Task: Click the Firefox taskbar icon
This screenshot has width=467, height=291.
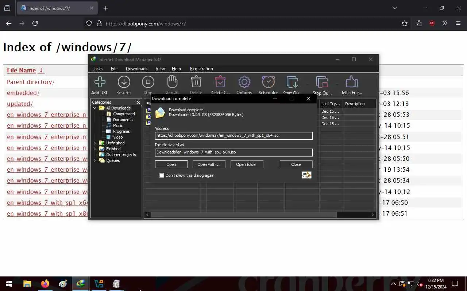Action: click(x=45, y=284)
